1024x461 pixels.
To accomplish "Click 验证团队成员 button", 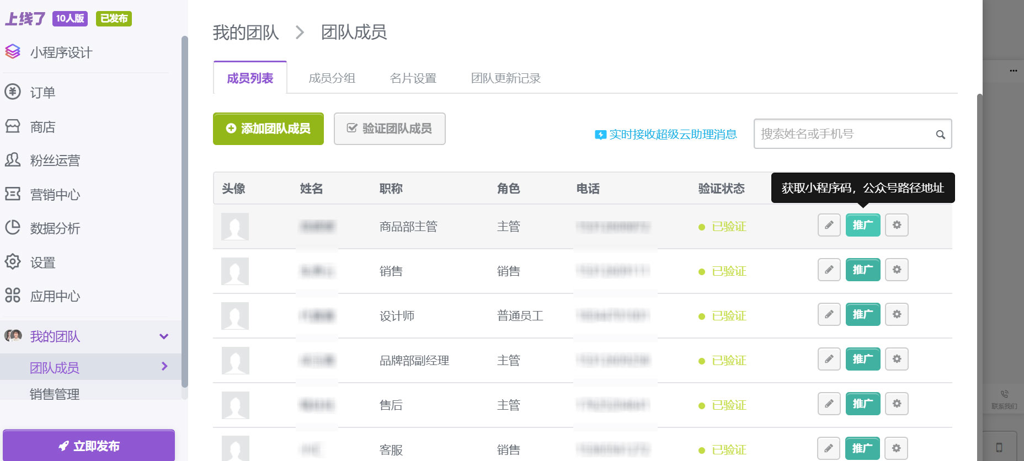I will [390, 128].
